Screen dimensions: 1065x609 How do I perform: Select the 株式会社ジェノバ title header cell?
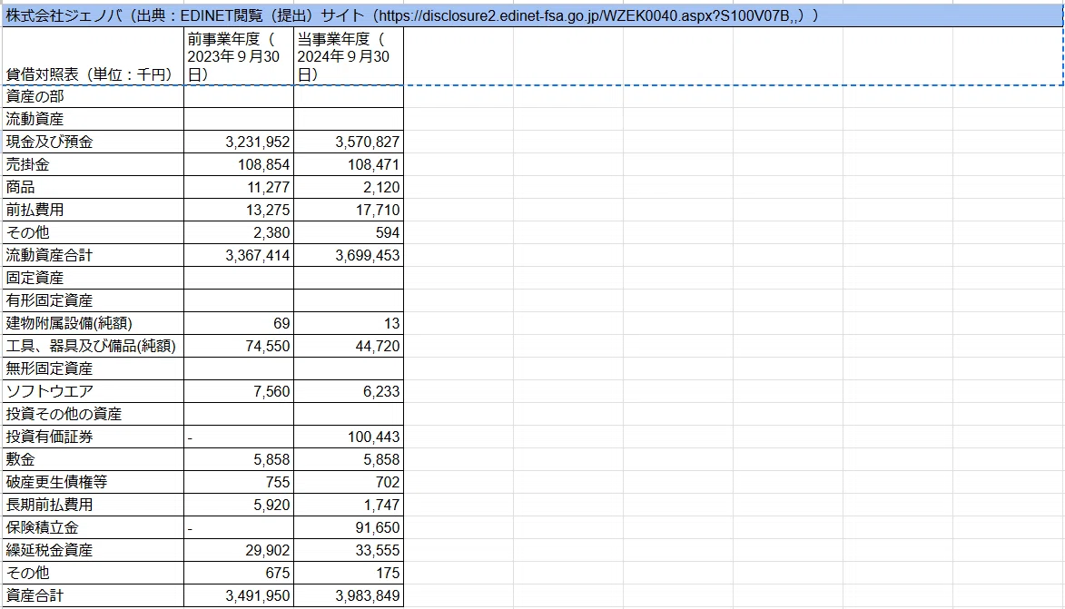click(532, 15)
